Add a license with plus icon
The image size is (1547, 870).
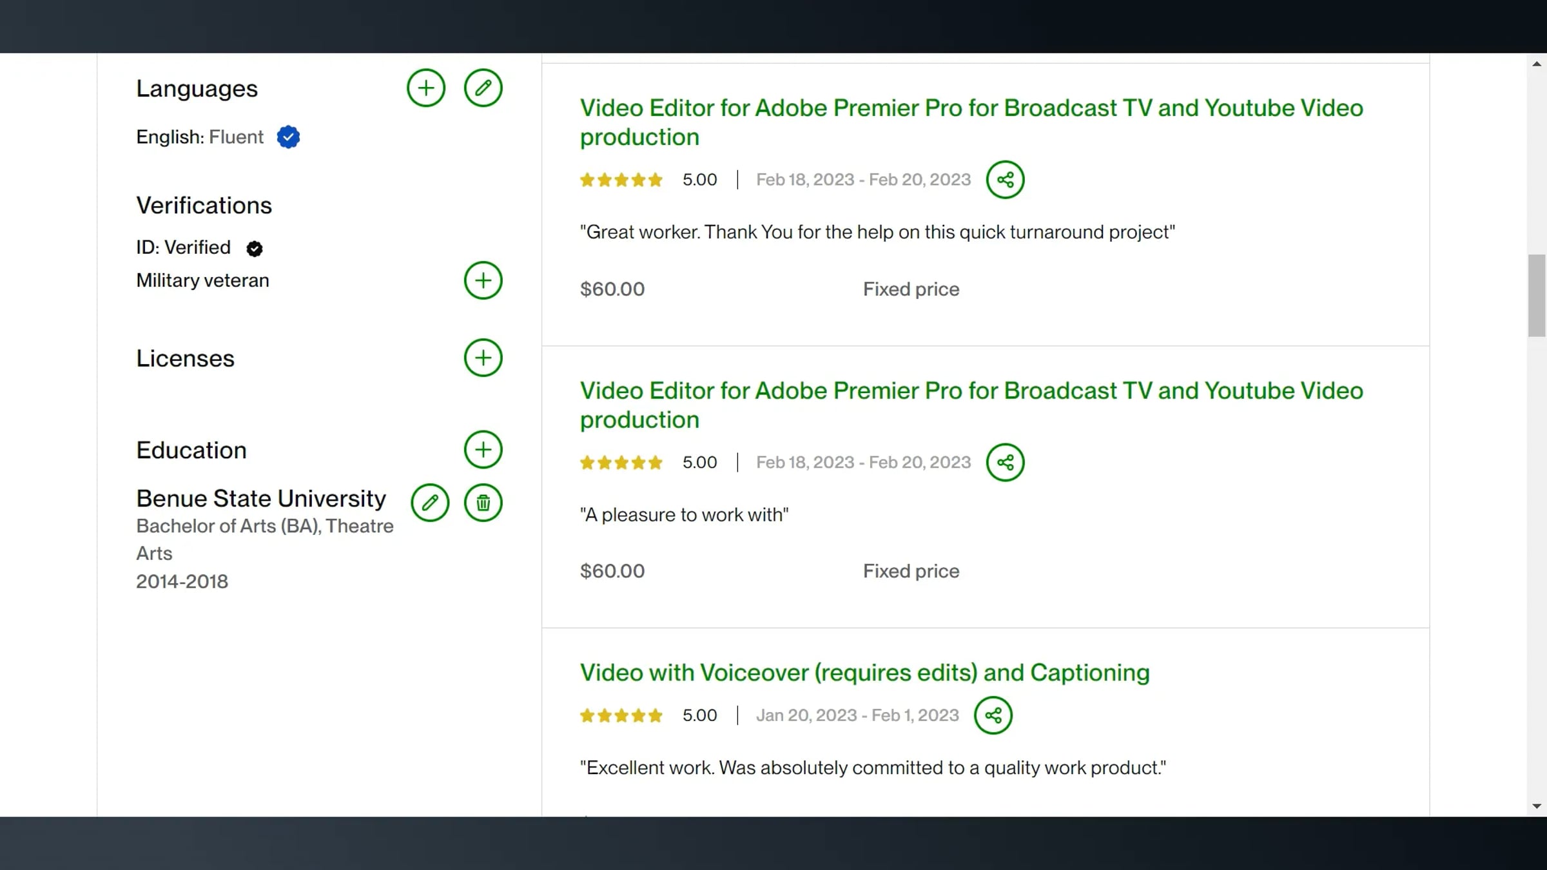[x=483, y=358]
